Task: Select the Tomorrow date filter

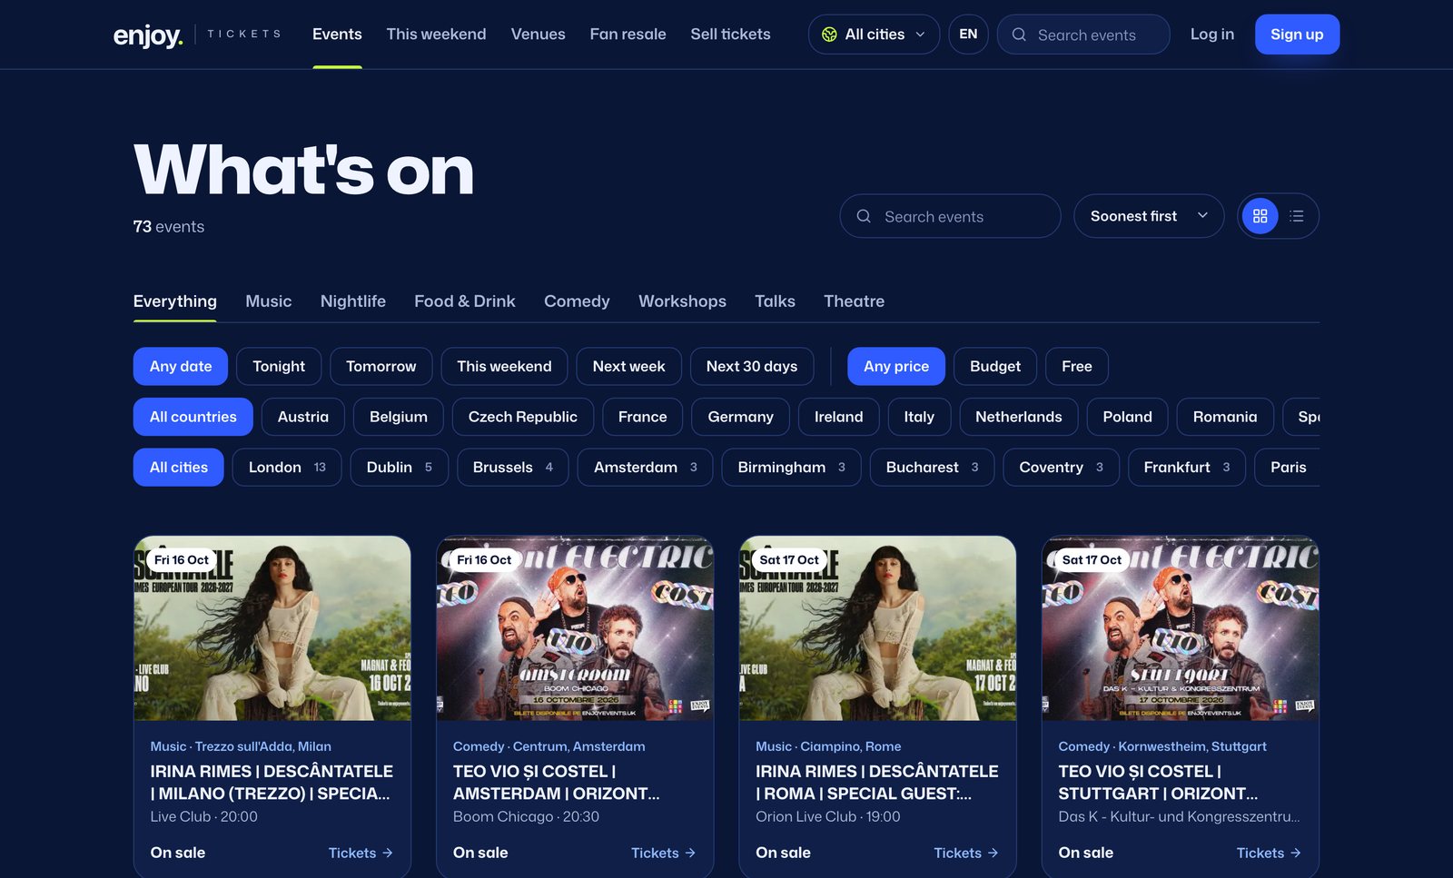Action: click(x=381, y=366)
